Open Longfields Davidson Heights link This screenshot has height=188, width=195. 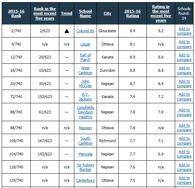coord(85,112)
